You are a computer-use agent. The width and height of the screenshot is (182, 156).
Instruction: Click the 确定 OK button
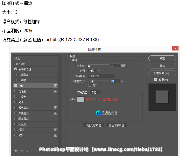(x=162, y=58)
